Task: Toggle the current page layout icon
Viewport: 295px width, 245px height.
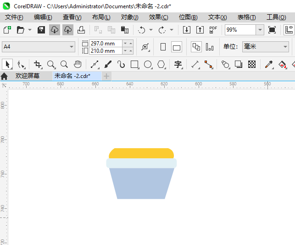Action: tap(210, 47)
